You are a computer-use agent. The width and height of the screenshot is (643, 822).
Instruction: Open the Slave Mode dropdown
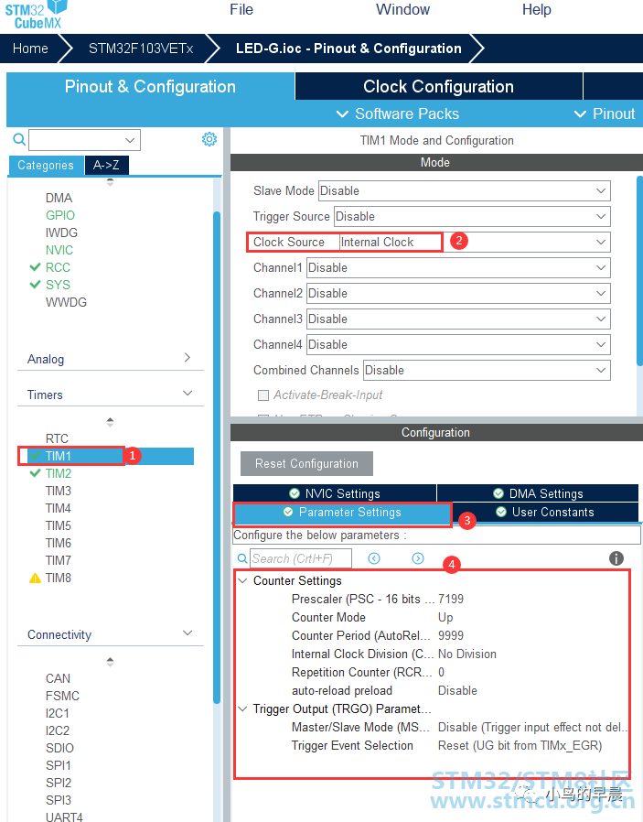pyautogui.click(x=465, y=190)
